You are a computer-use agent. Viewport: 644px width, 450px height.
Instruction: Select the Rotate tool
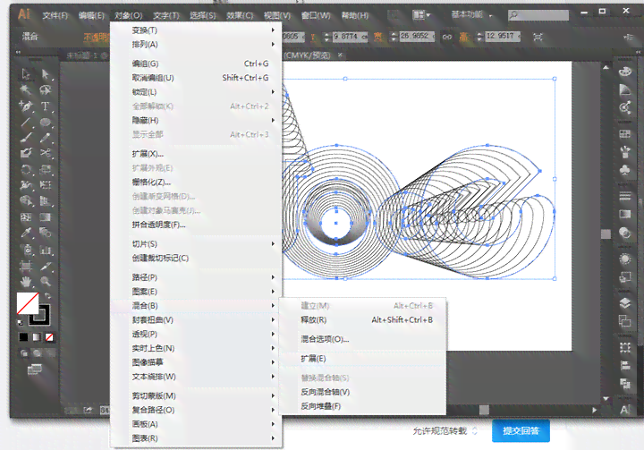click(x=26, y=169)
